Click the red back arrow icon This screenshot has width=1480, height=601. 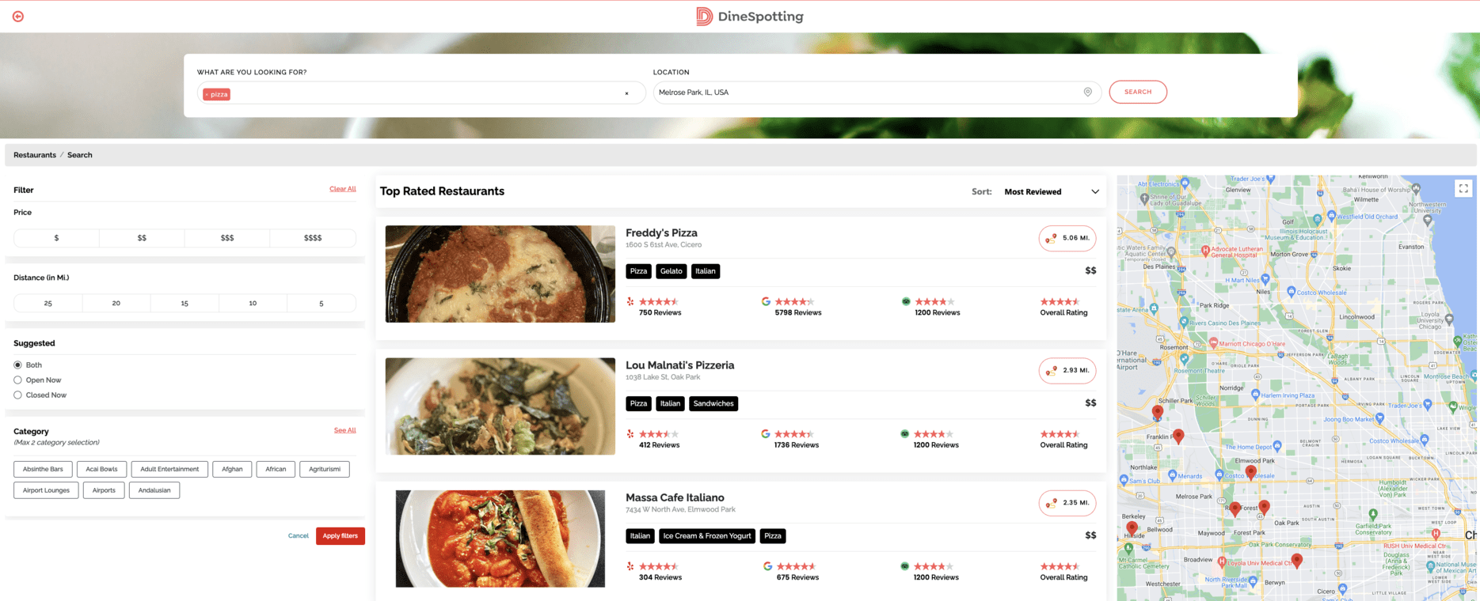(x=17, y=17)
